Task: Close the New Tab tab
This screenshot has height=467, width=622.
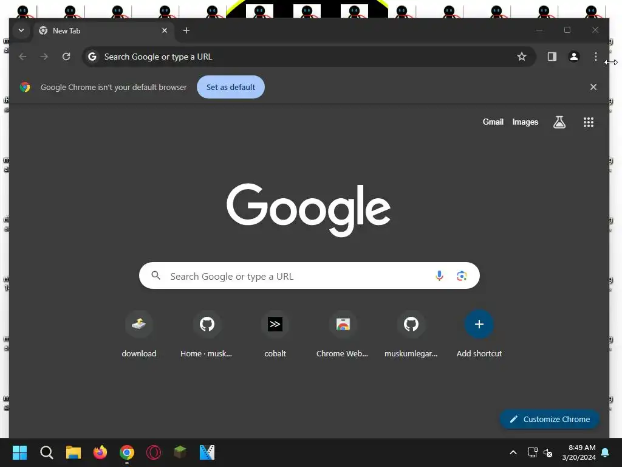Action: 165,30
